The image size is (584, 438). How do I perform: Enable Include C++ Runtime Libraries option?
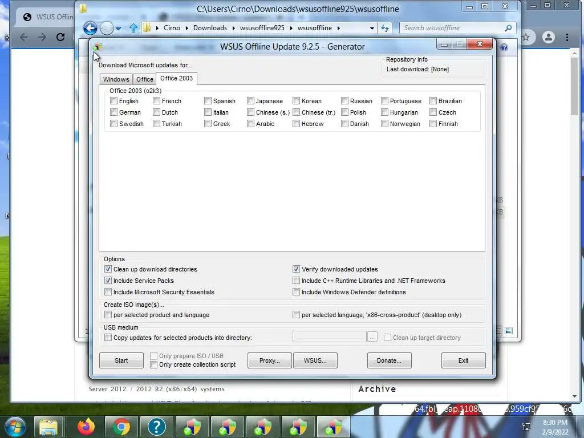coord(296,281)
